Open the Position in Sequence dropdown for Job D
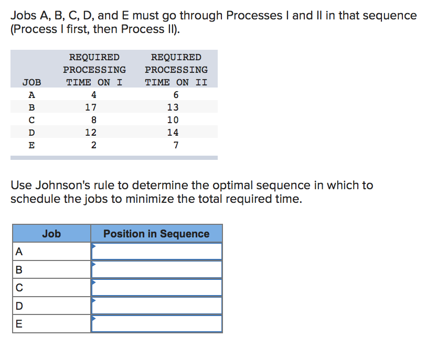 (x=156, y=306)
